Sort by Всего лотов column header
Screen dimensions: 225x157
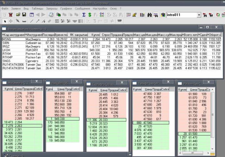tap(190, 35)
